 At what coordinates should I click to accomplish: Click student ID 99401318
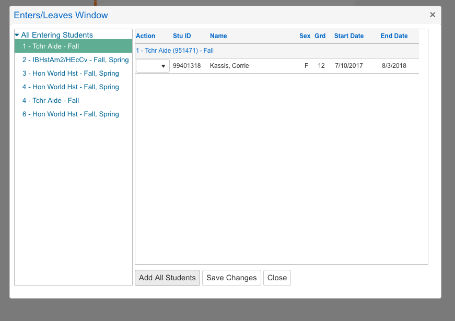187,66
